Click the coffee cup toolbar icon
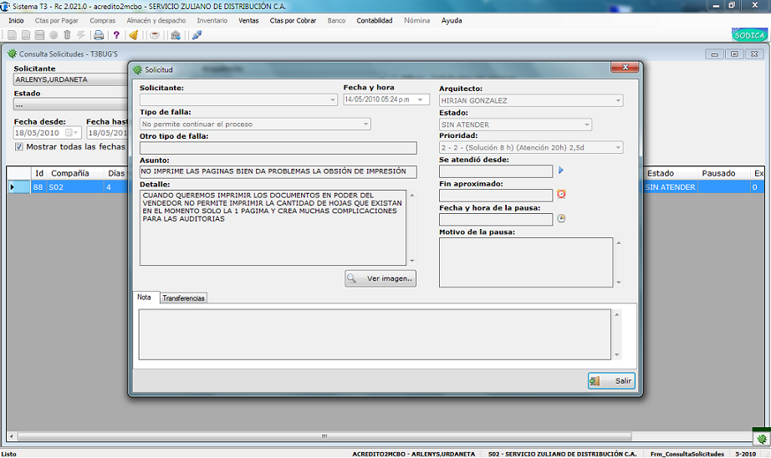The height and width of the screenshot is (458, 771). tap(155, 35)
